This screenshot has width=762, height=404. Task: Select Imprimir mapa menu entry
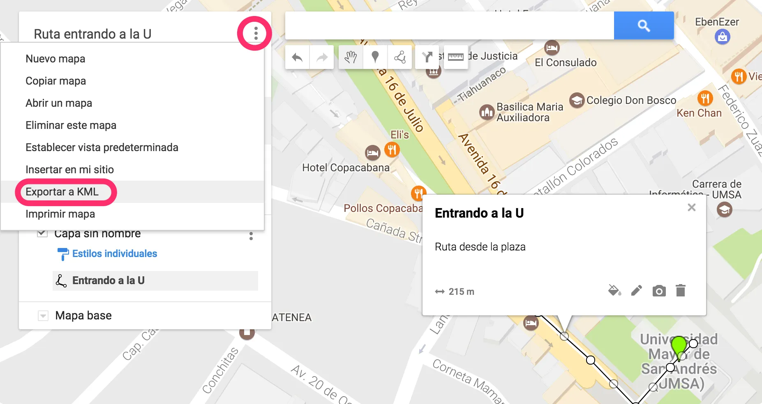click(x=132, y=214)
